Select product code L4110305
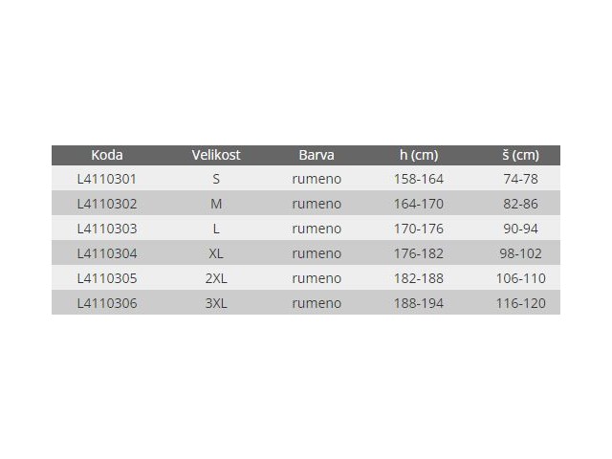This screenshot has height=459, width=612. (x=107, y=278)
